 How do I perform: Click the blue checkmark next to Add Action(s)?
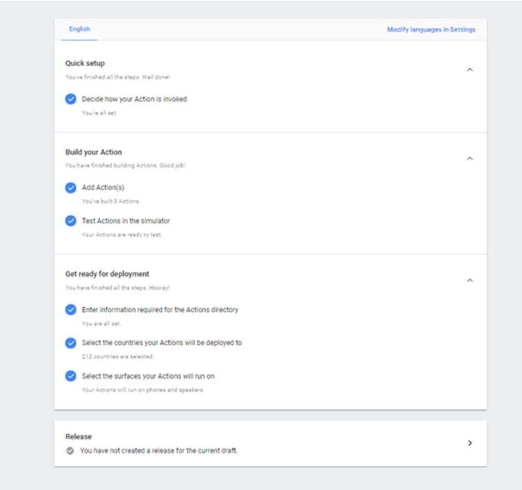pyautogui.click(x=71, y=188)
